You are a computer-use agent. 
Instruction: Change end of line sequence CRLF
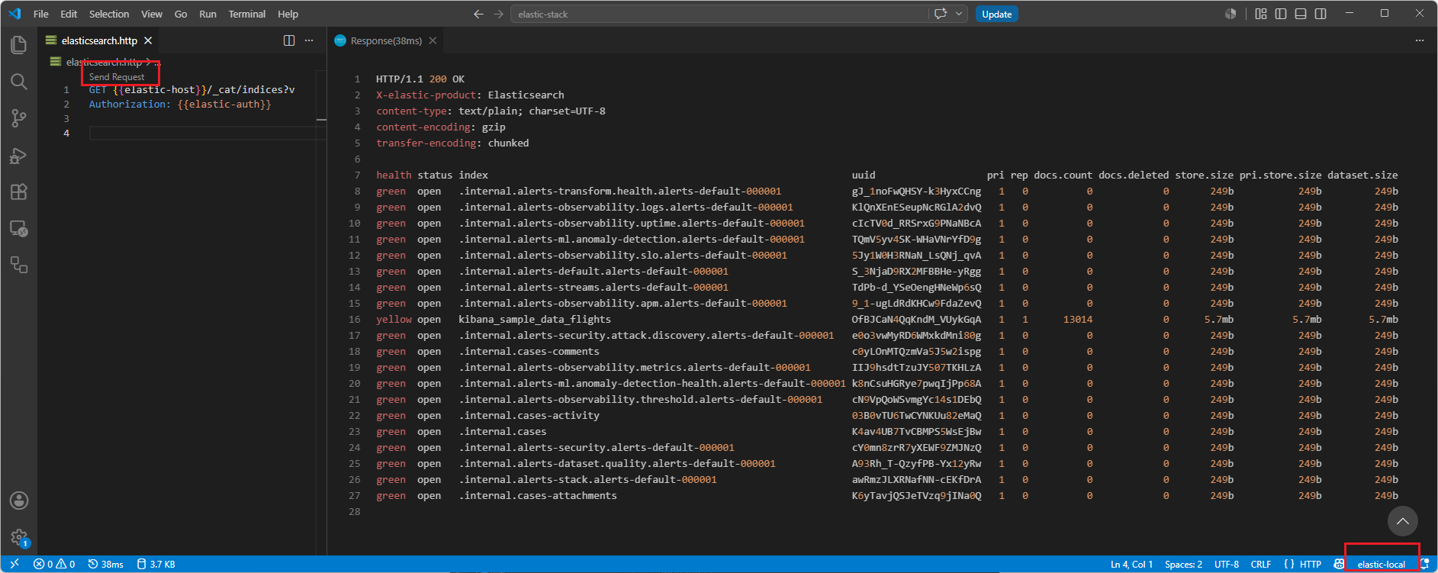1261,565
